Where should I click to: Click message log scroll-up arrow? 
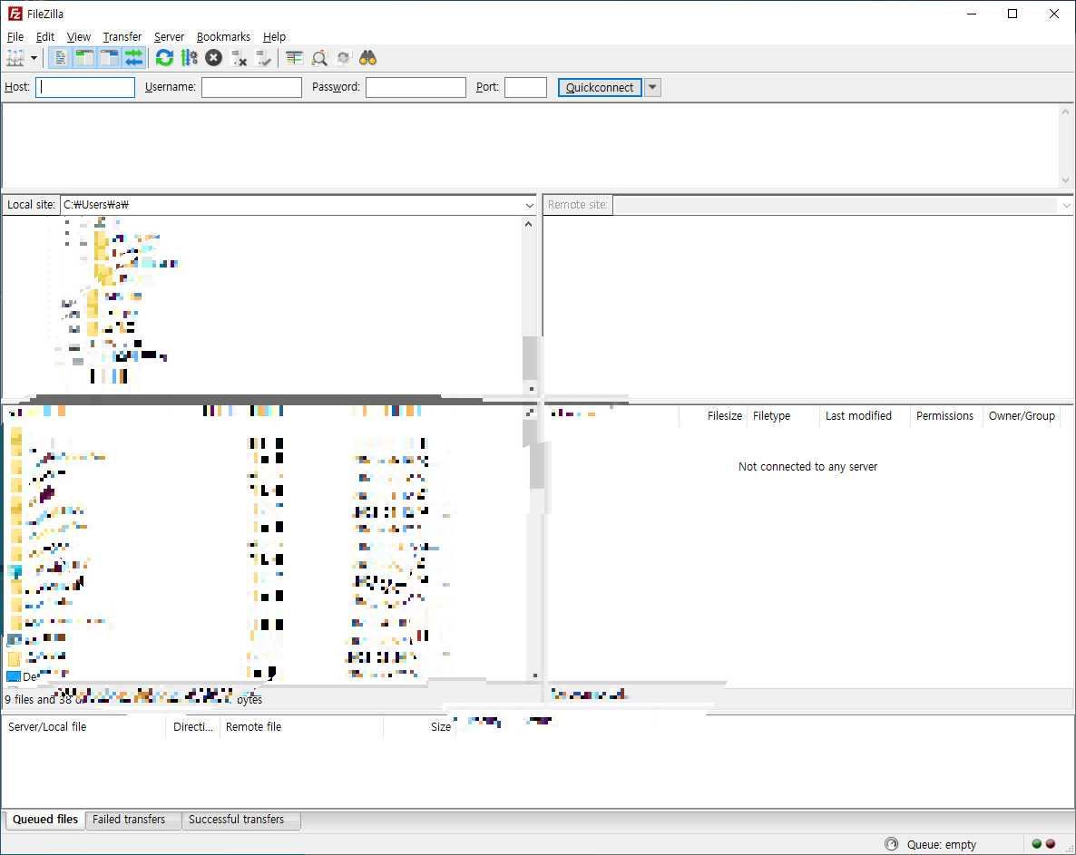[x=1066, y=112]
